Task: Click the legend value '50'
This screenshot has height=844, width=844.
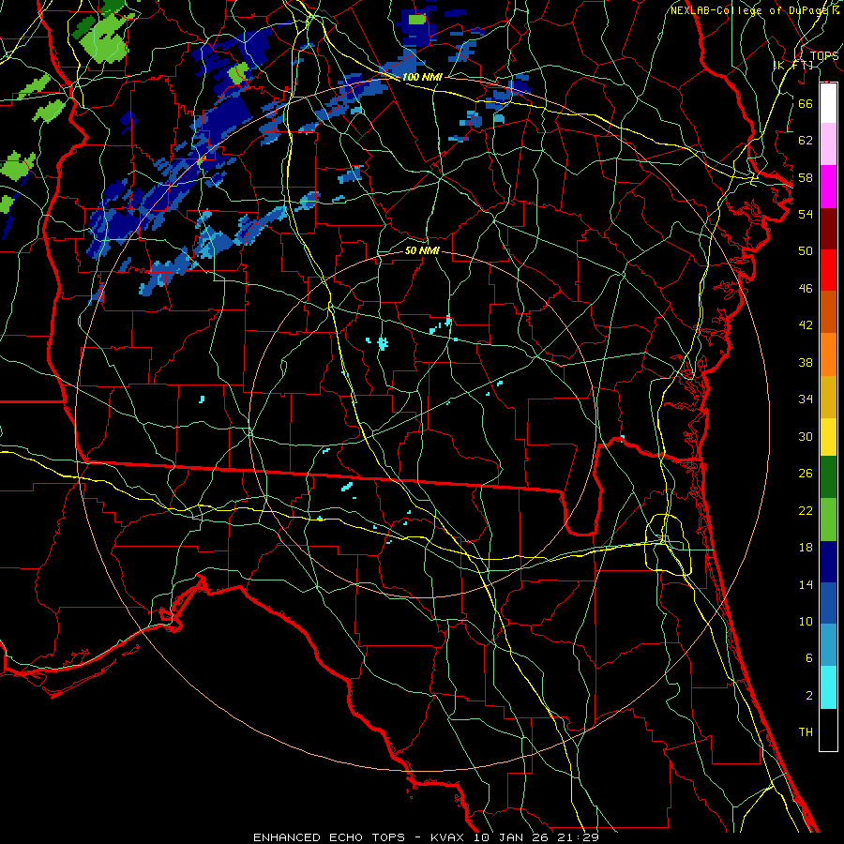Action: [x=806, y=250]
